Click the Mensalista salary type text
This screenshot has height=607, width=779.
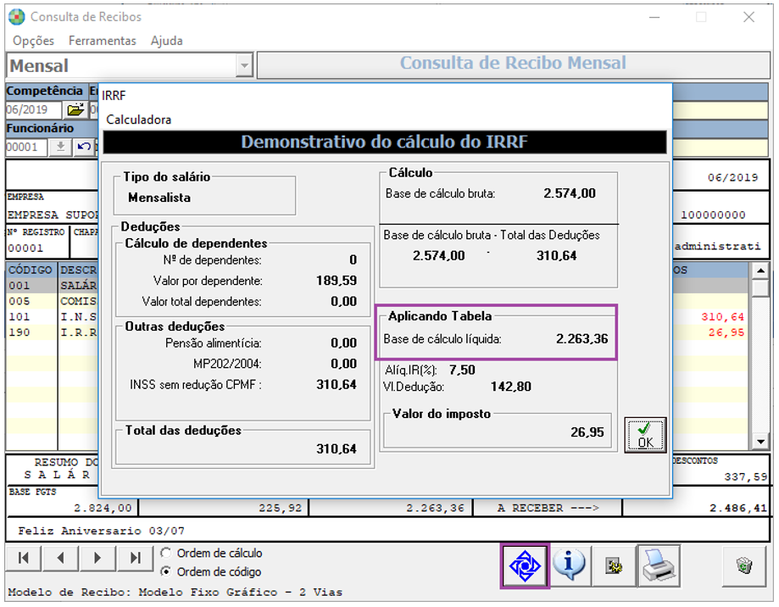159,198
